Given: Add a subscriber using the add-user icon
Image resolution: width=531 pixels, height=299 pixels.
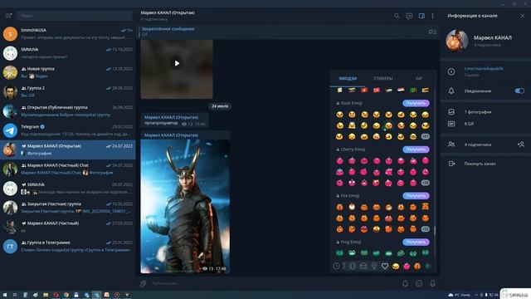Looking at the screenshot, I should [x=521, y=145].
